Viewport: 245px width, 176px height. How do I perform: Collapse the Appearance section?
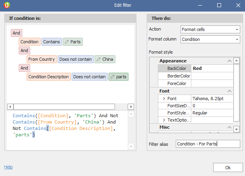pos(229,61)
